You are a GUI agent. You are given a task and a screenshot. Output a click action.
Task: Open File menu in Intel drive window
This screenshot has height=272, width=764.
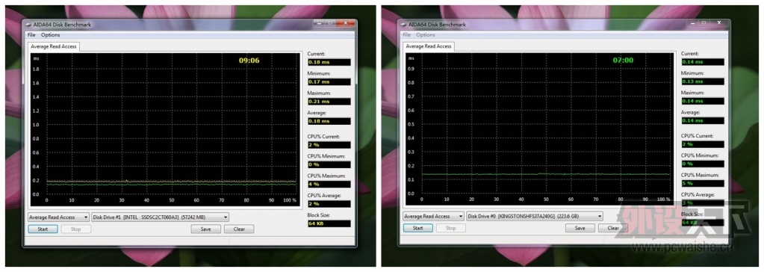[31, 35]
